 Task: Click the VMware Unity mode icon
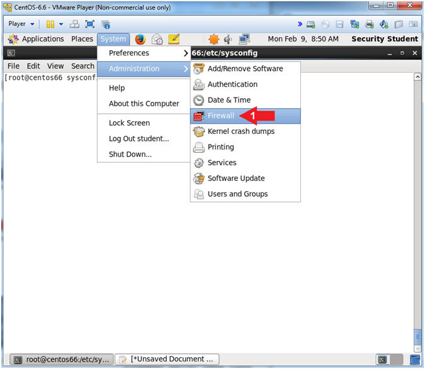click(x=106, y=25)
